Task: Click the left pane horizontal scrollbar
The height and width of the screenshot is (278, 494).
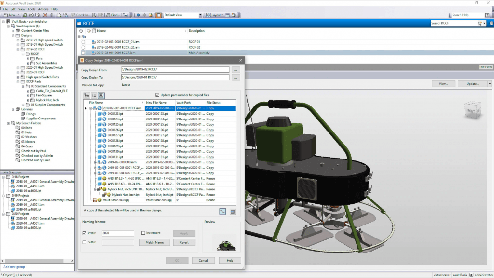Action: [37, 261]
